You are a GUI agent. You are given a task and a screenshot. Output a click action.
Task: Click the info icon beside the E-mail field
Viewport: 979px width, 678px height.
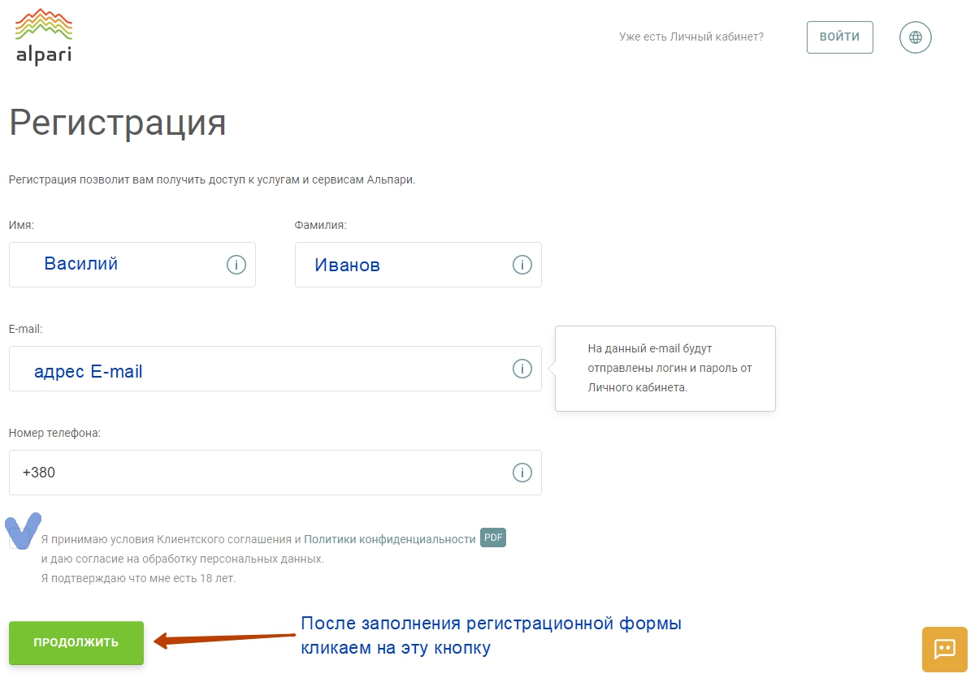[x=522, y=368]
